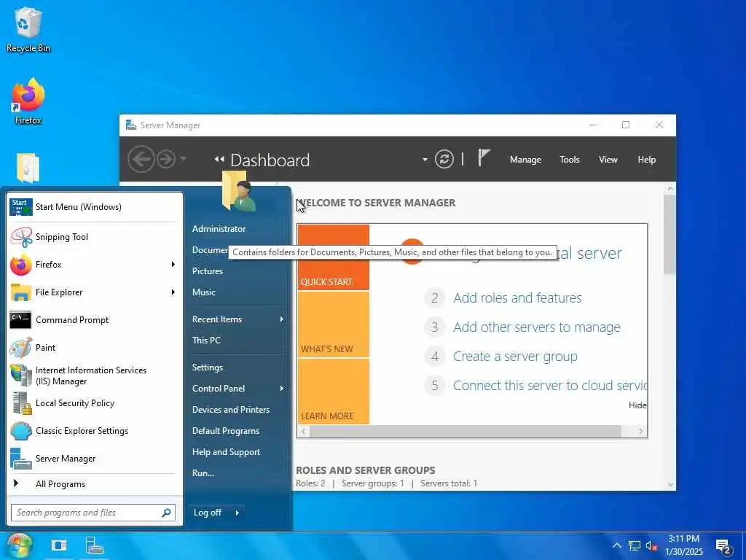Refresh the Server Manager dashboard

pos(444,159)
